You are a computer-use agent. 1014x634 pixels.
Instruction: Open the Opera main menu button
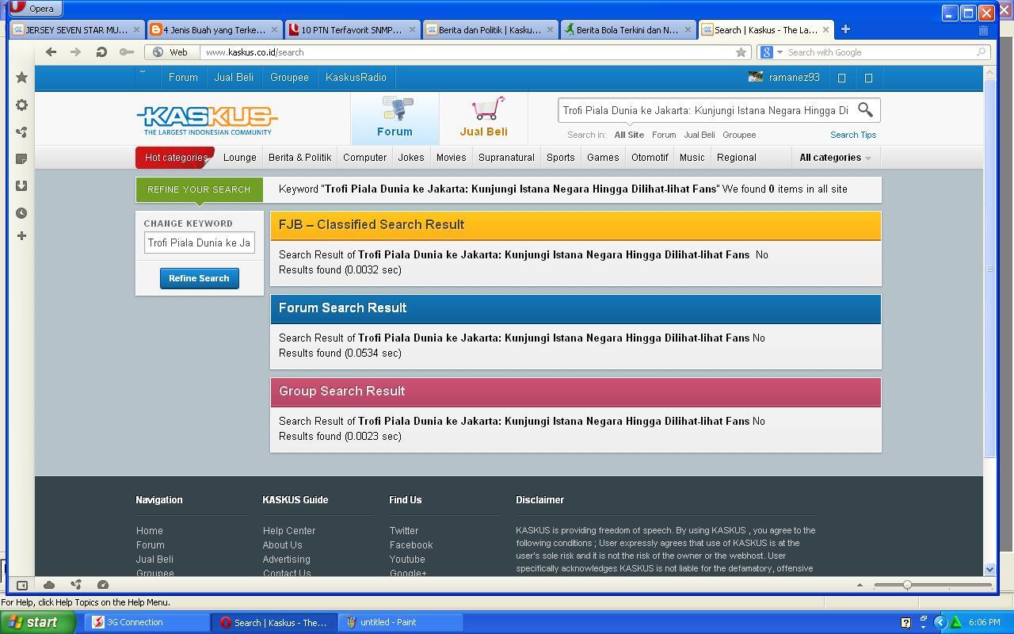click(x=35, y=9)
